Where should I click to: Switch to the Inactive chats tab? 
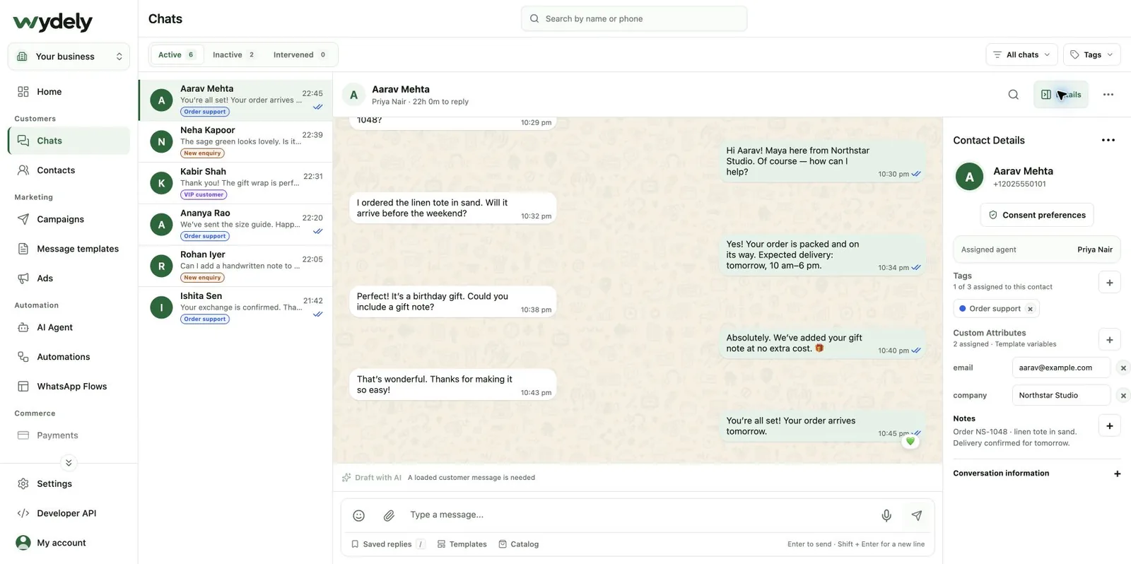pos(233,54)
